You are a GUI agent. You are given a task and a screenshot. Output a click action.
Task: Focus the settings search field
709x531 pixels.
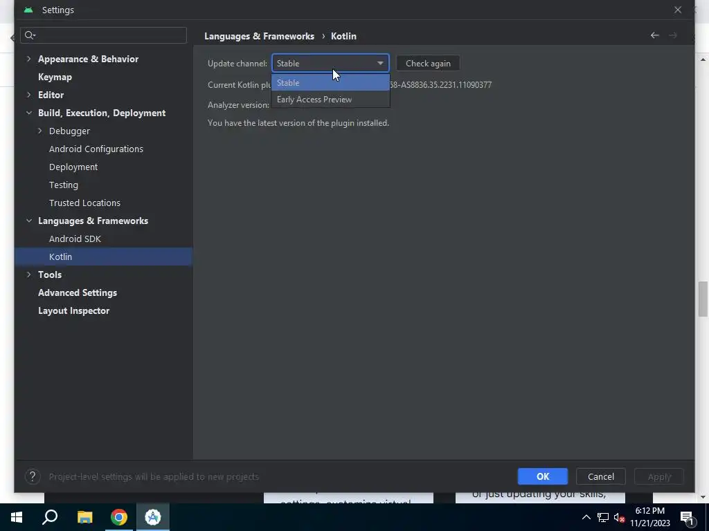click(x=104, y=35)
